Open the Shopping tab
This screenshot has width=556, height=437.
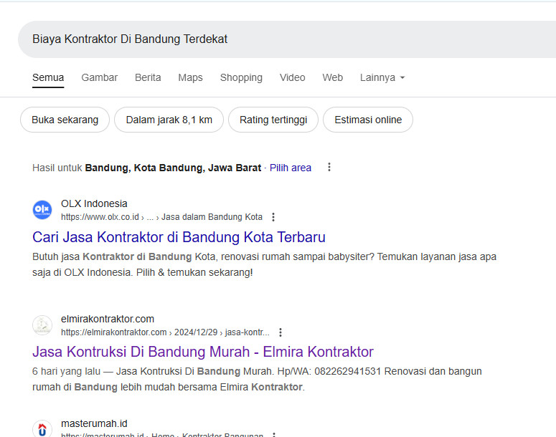point(241,77)
